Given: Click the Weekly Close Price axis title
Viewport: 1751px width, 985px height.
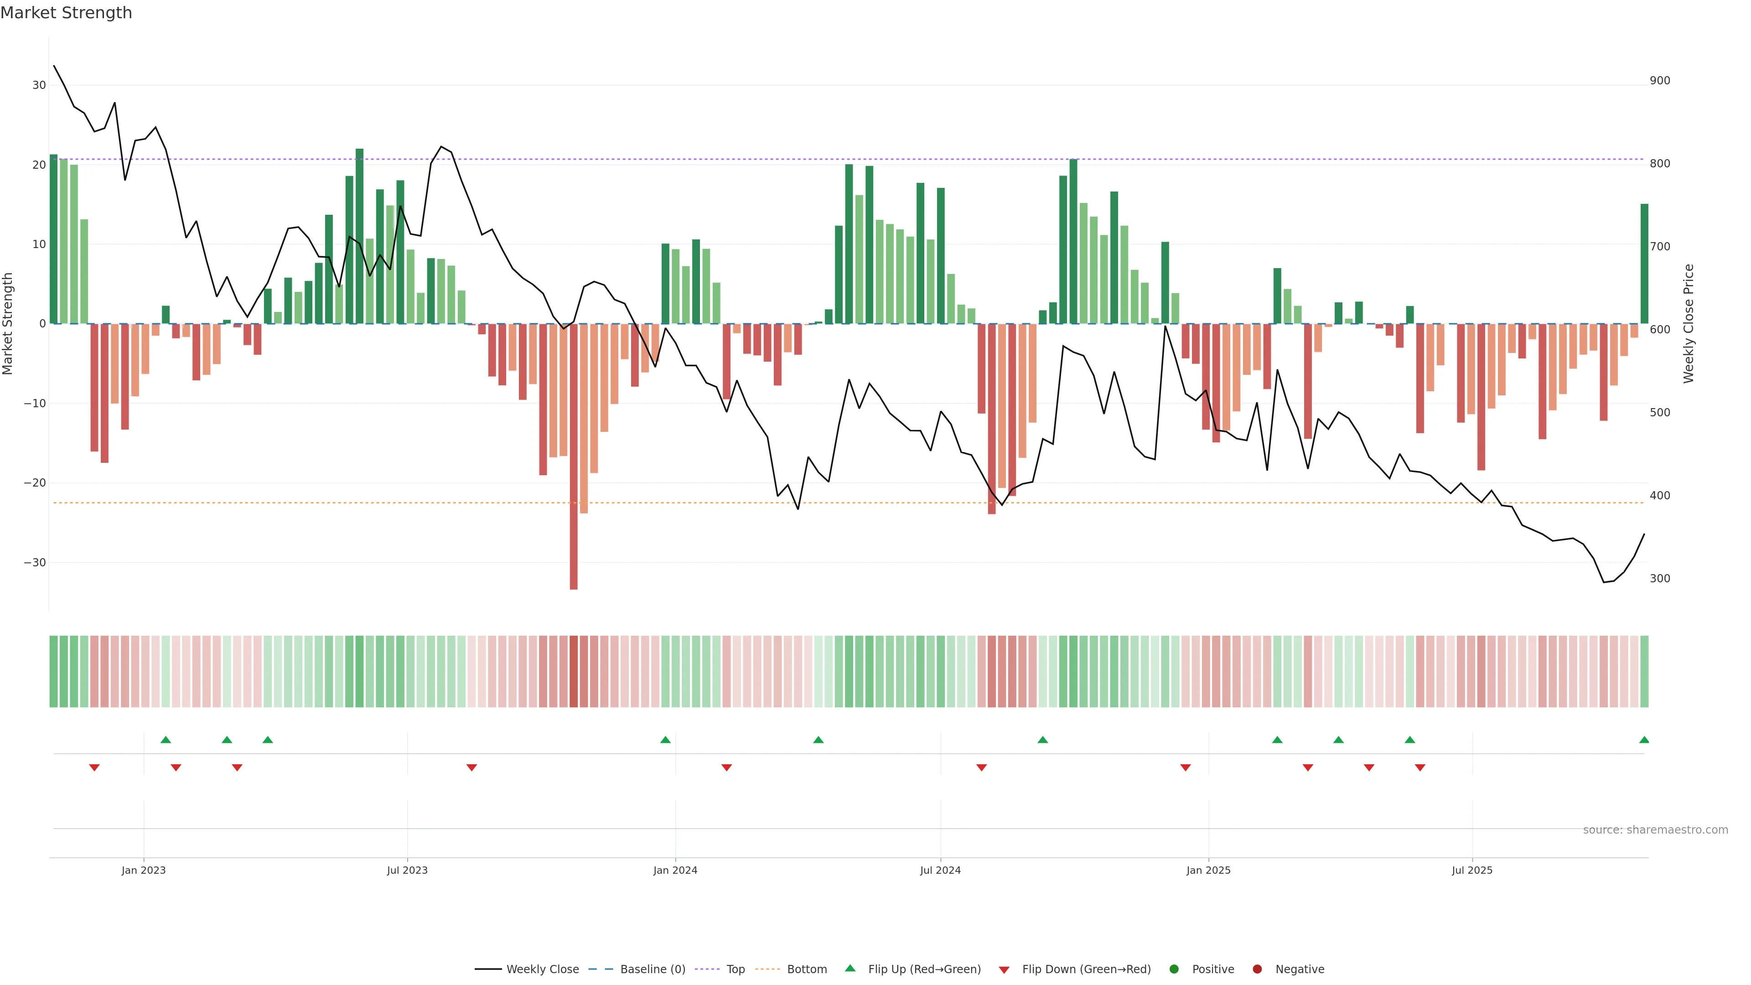Looking at the screenshot, I should 1689,324.
